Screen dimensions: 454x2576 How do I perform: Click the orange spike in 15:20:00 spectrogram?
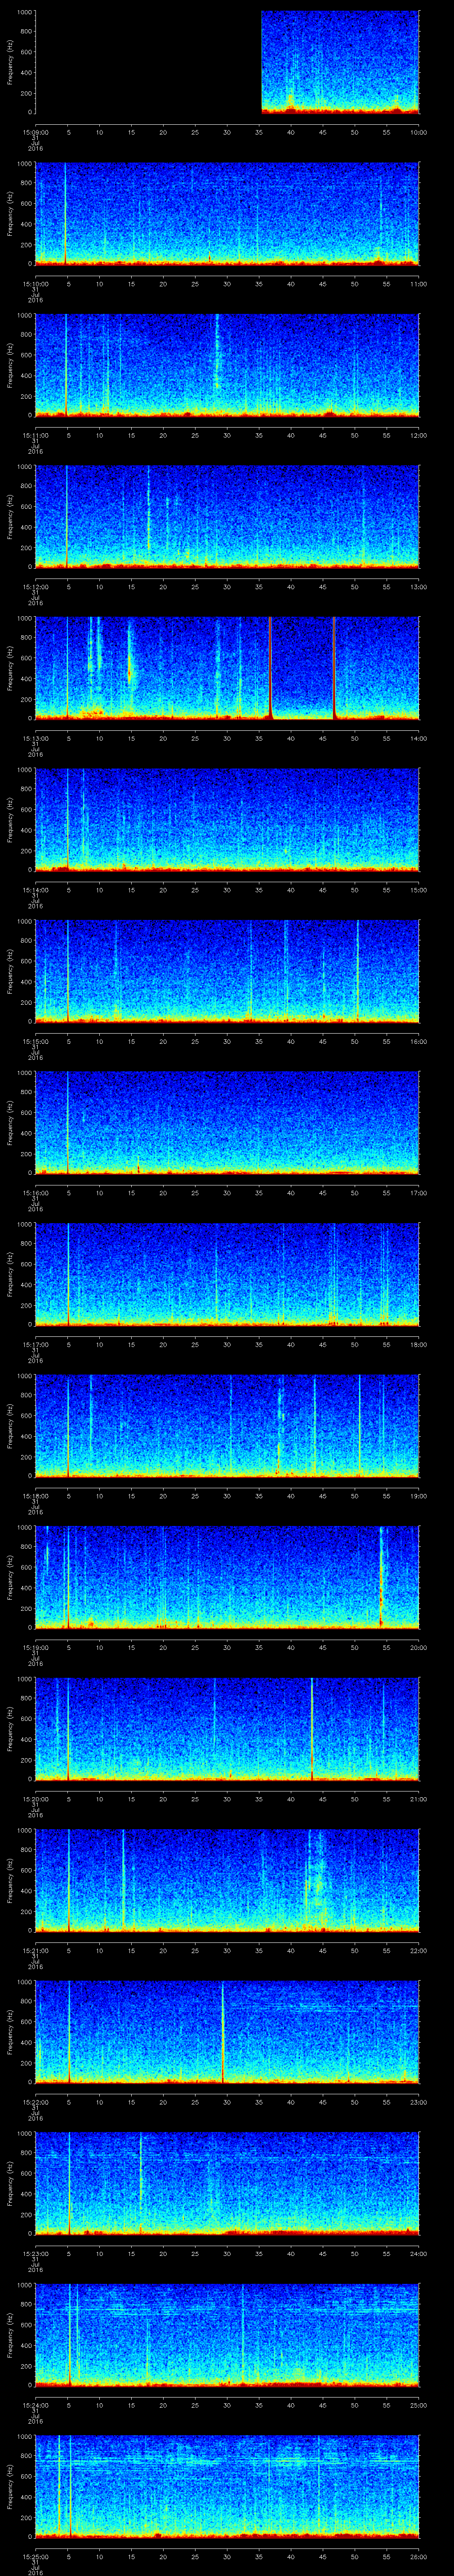pos(312,1729)
